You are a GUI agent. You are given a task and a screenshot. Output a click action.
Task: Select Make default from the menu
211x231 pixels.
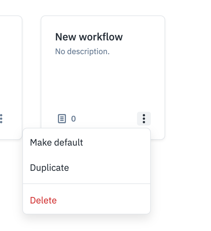[x=56, y=142]
